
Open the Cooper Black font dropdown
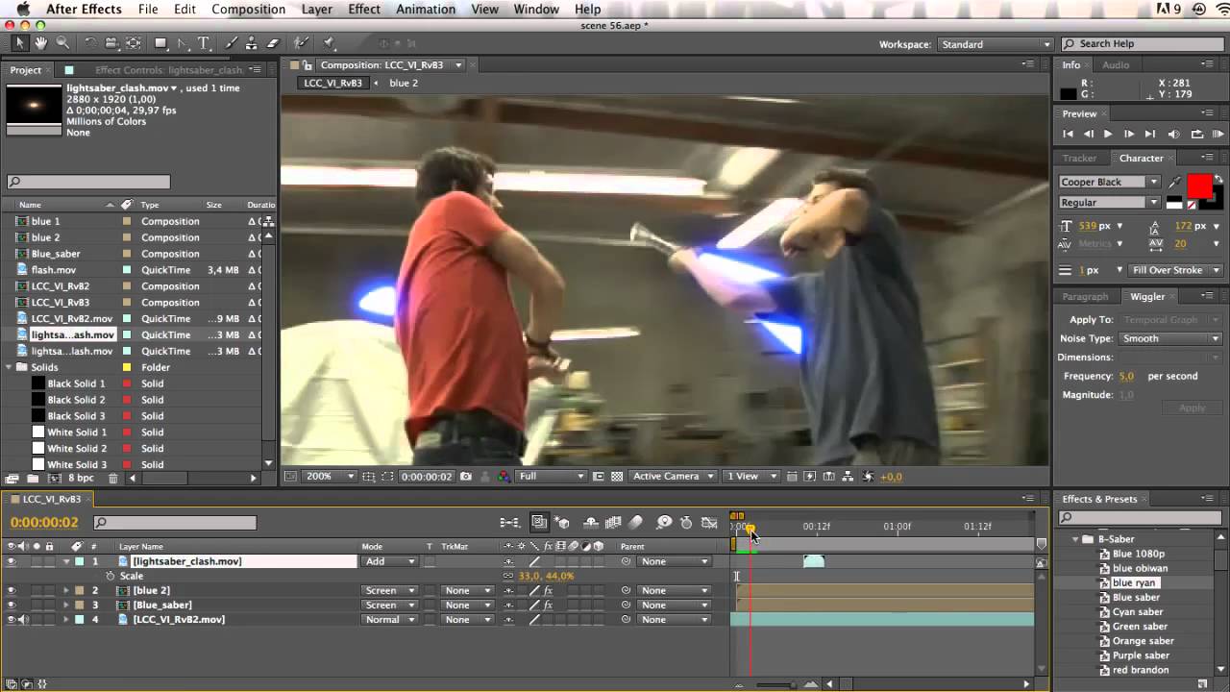tap(1109, 182)
